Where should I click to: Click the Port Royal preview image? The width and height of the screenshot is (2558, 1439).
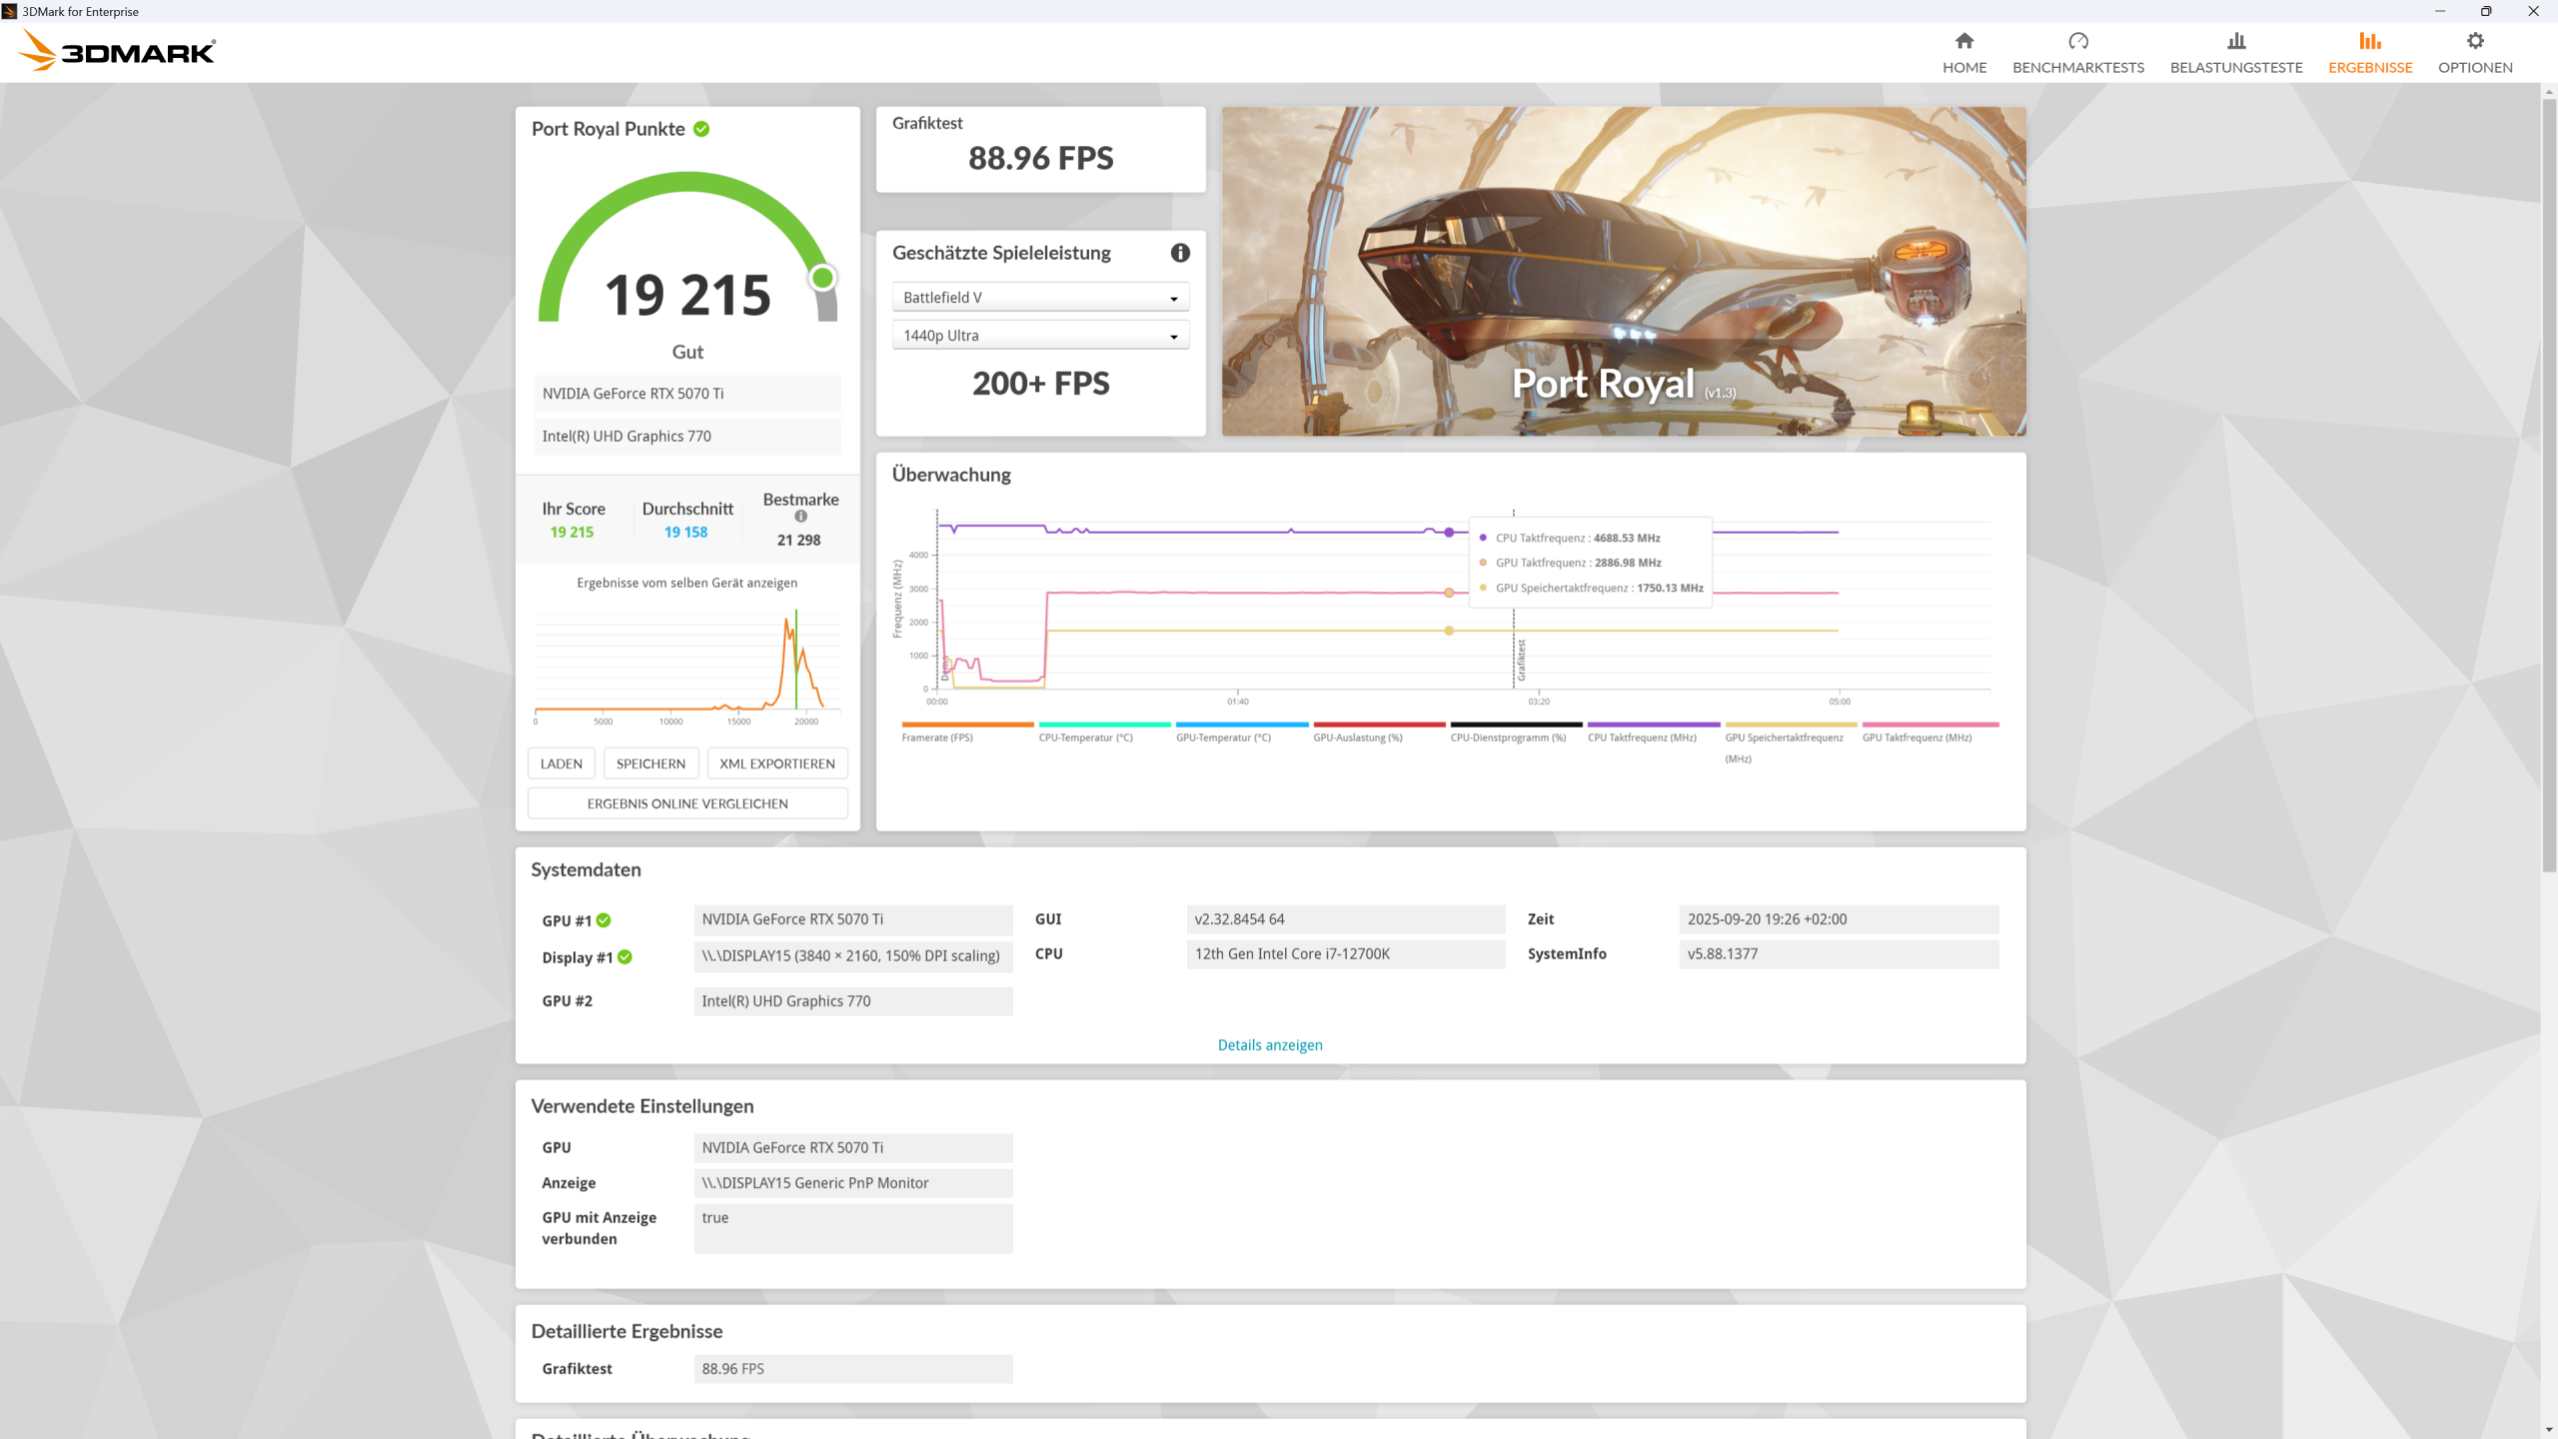pyautogui.click(x=1623, y=271)
